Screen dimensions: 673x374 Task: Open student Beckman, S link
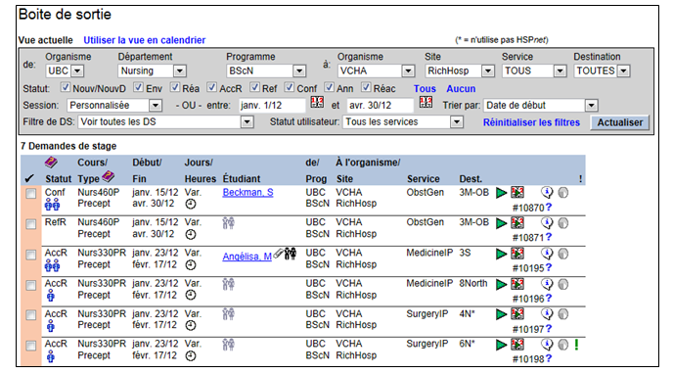(247, 192)
